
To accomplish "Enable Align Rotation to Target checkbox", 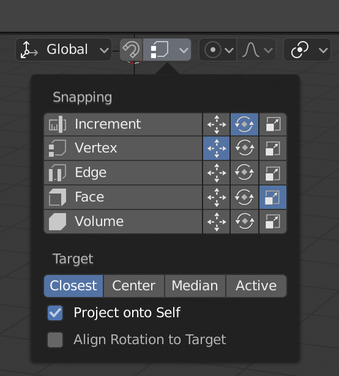I will point(55,339).
